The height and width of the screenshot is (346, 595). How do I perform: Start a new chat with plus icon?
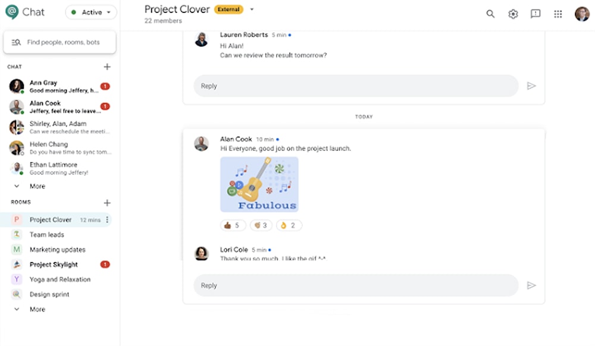pos(107,67)
